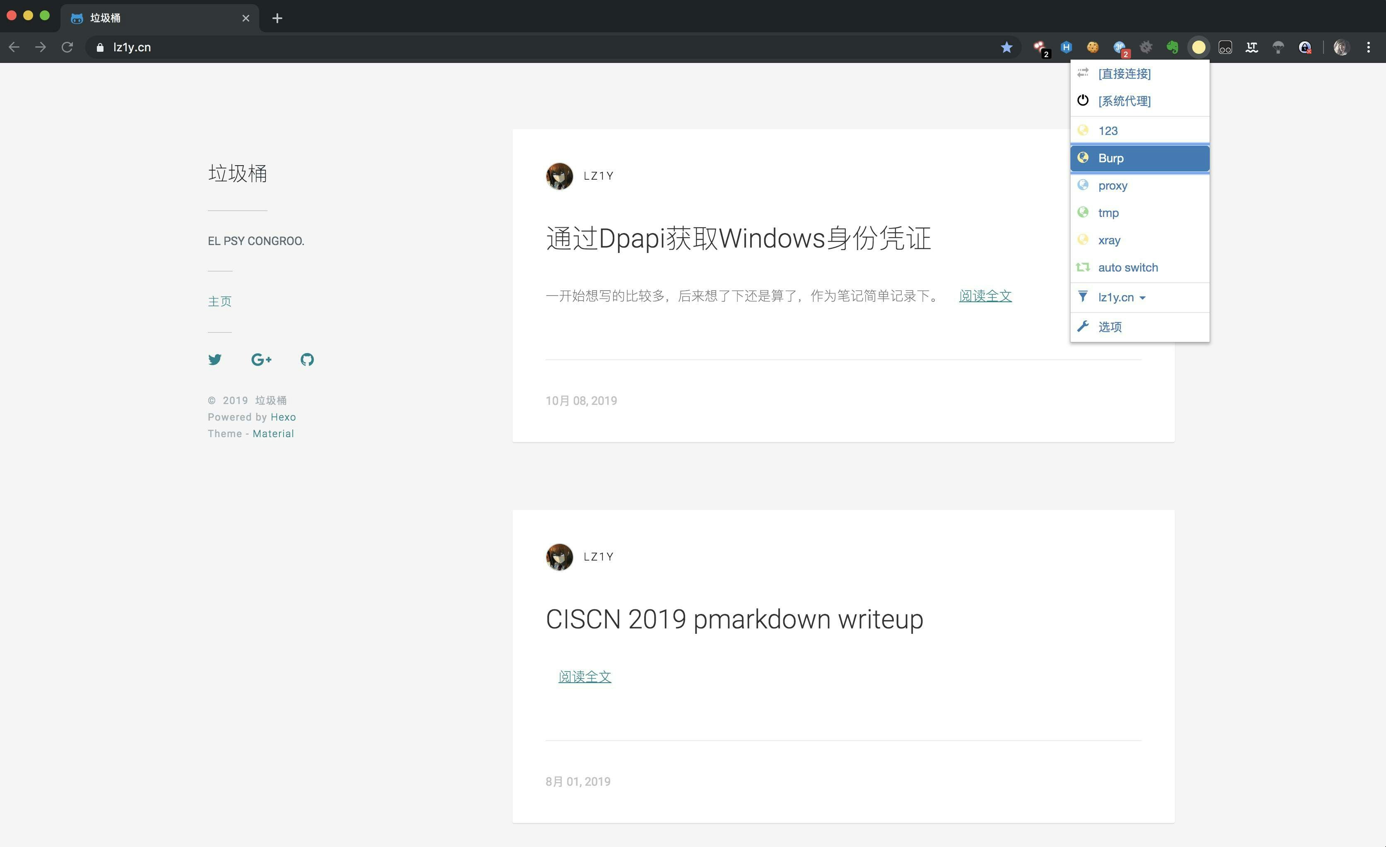The image size is (1386, 847).
Task: Select the xray proxy profile
Action: click(x=1109, y=240)
